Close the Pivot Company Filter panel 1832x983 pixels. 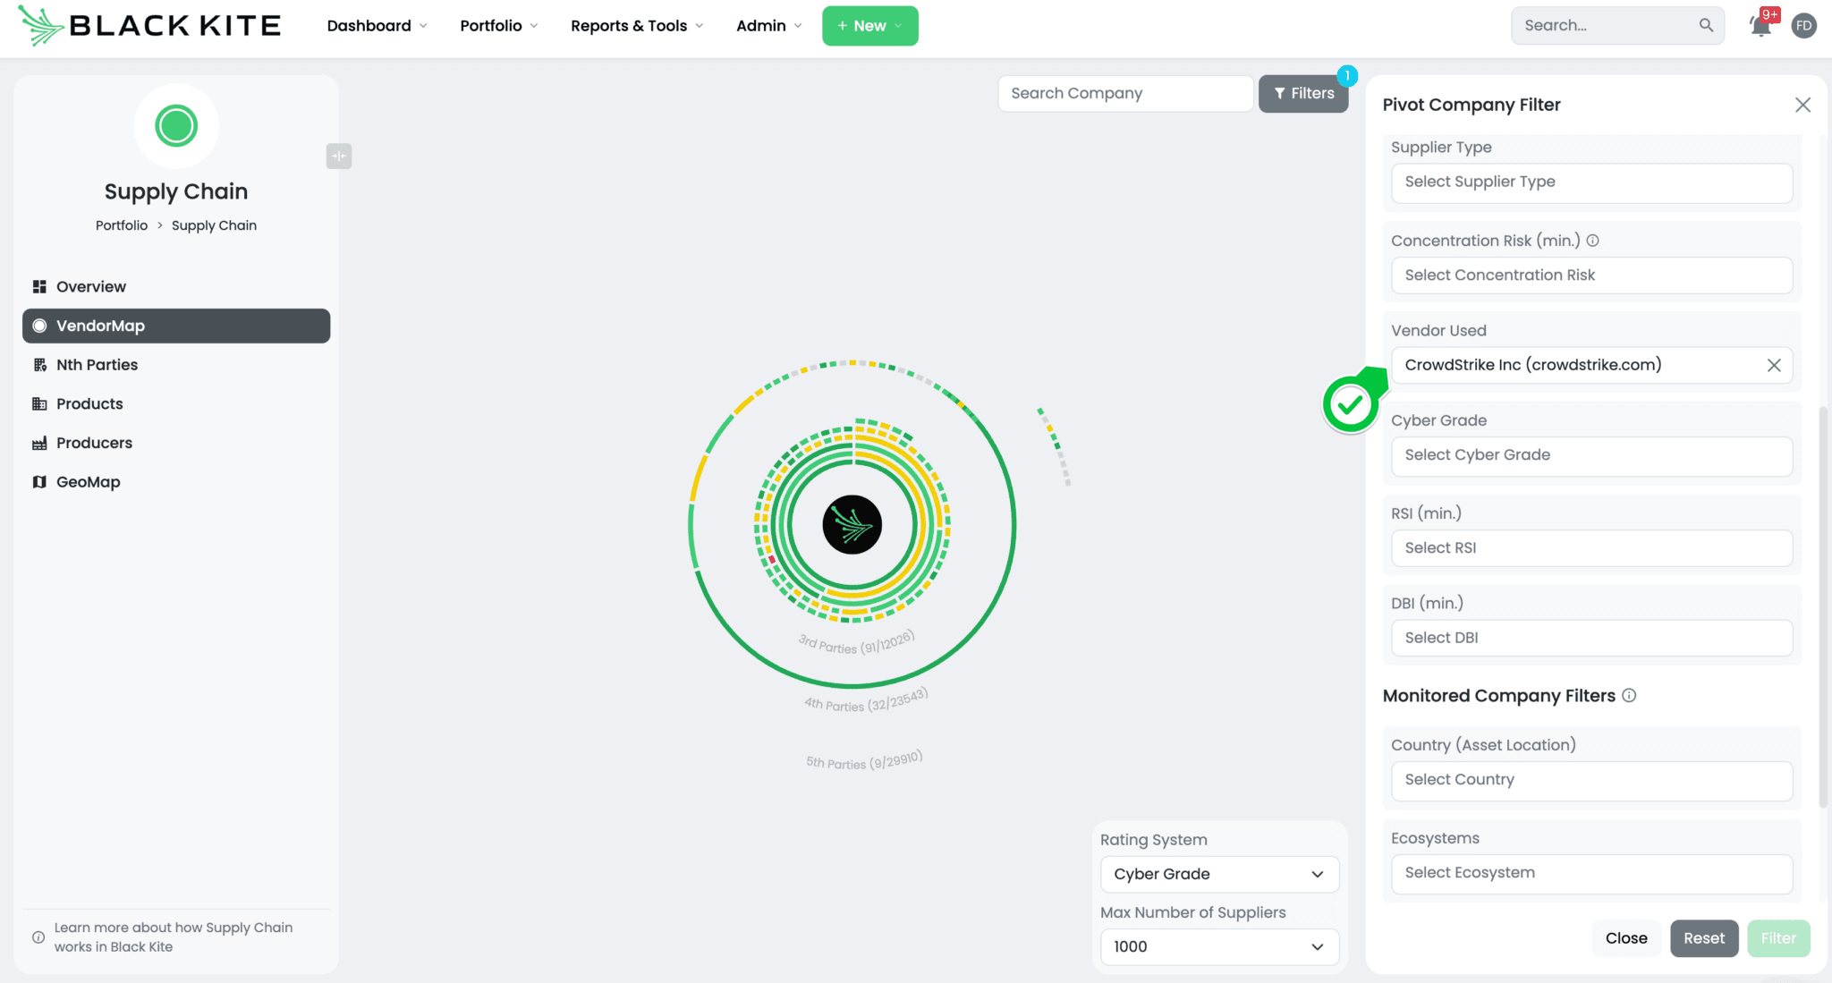tap(1802, 105)
